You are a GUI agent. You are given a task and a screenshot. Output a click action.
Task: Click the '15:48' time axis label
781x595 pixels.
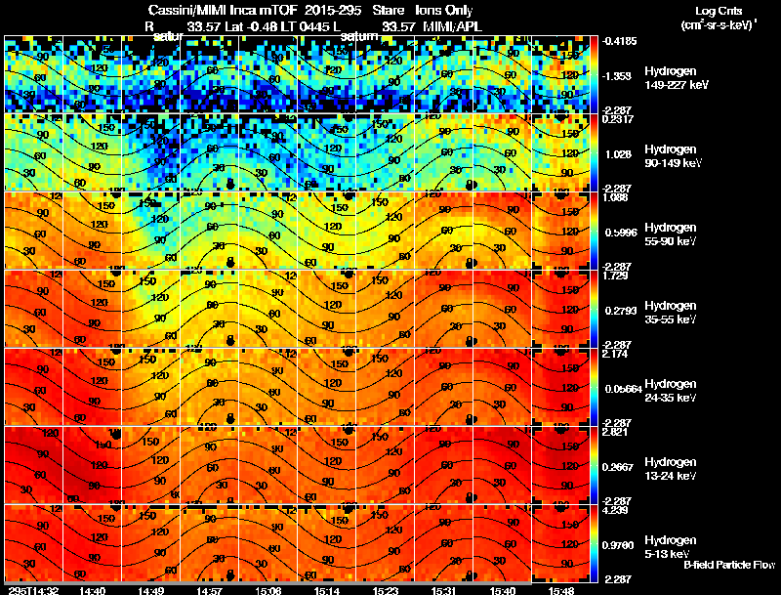[560, 590]
